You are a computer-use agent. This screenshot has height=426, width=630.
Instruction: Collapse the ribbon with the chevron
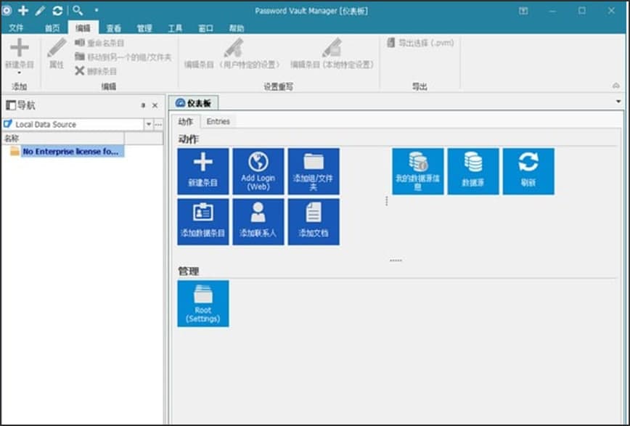[x=615, y=86]
